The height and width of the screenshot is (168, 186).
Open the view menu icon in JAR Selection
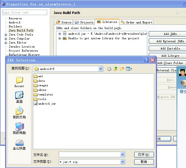pyautogui.click(x=129, y=69)
